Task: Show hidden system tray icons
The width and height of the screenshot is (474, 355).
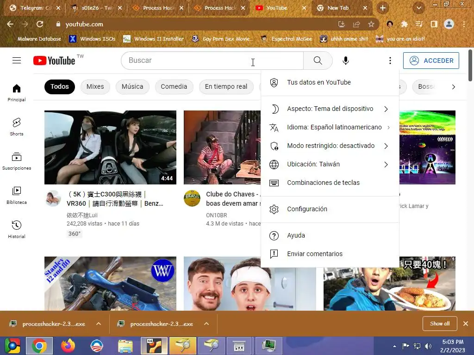Action: tap(394, 346)
